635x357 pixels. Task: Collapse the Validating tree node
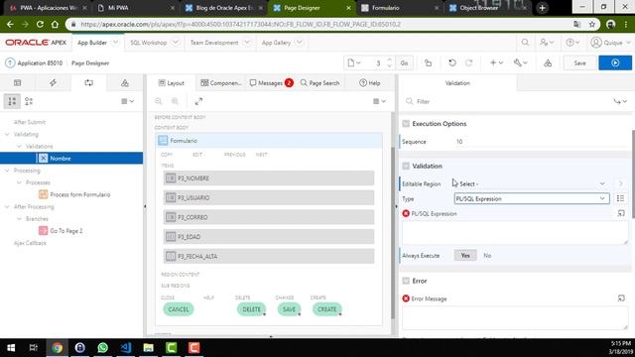click(7, 134)
